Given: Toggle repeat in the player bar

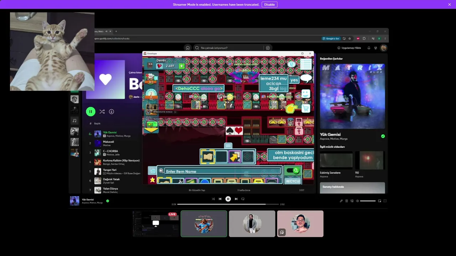Looking at the screenshot, I should 243,199.
